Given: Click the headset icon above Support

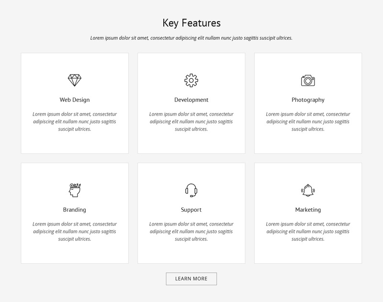Looking at the screenshot, I should coord(191,190).
